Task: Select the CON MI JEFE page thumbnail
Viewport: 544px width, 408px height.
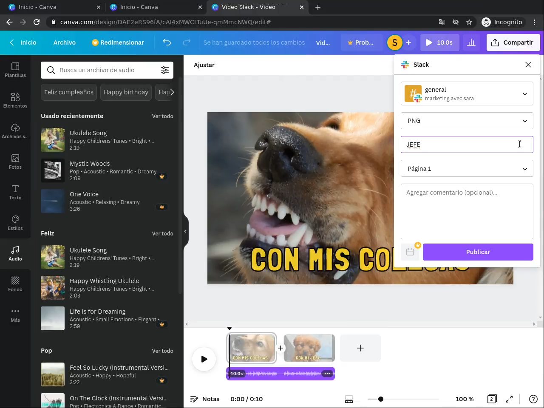Action: click(x=309, y=348)
